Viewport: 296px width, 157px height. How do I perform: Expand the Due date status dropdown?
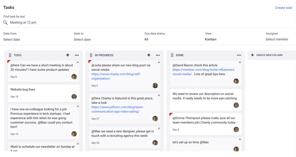tap(146, 39)
